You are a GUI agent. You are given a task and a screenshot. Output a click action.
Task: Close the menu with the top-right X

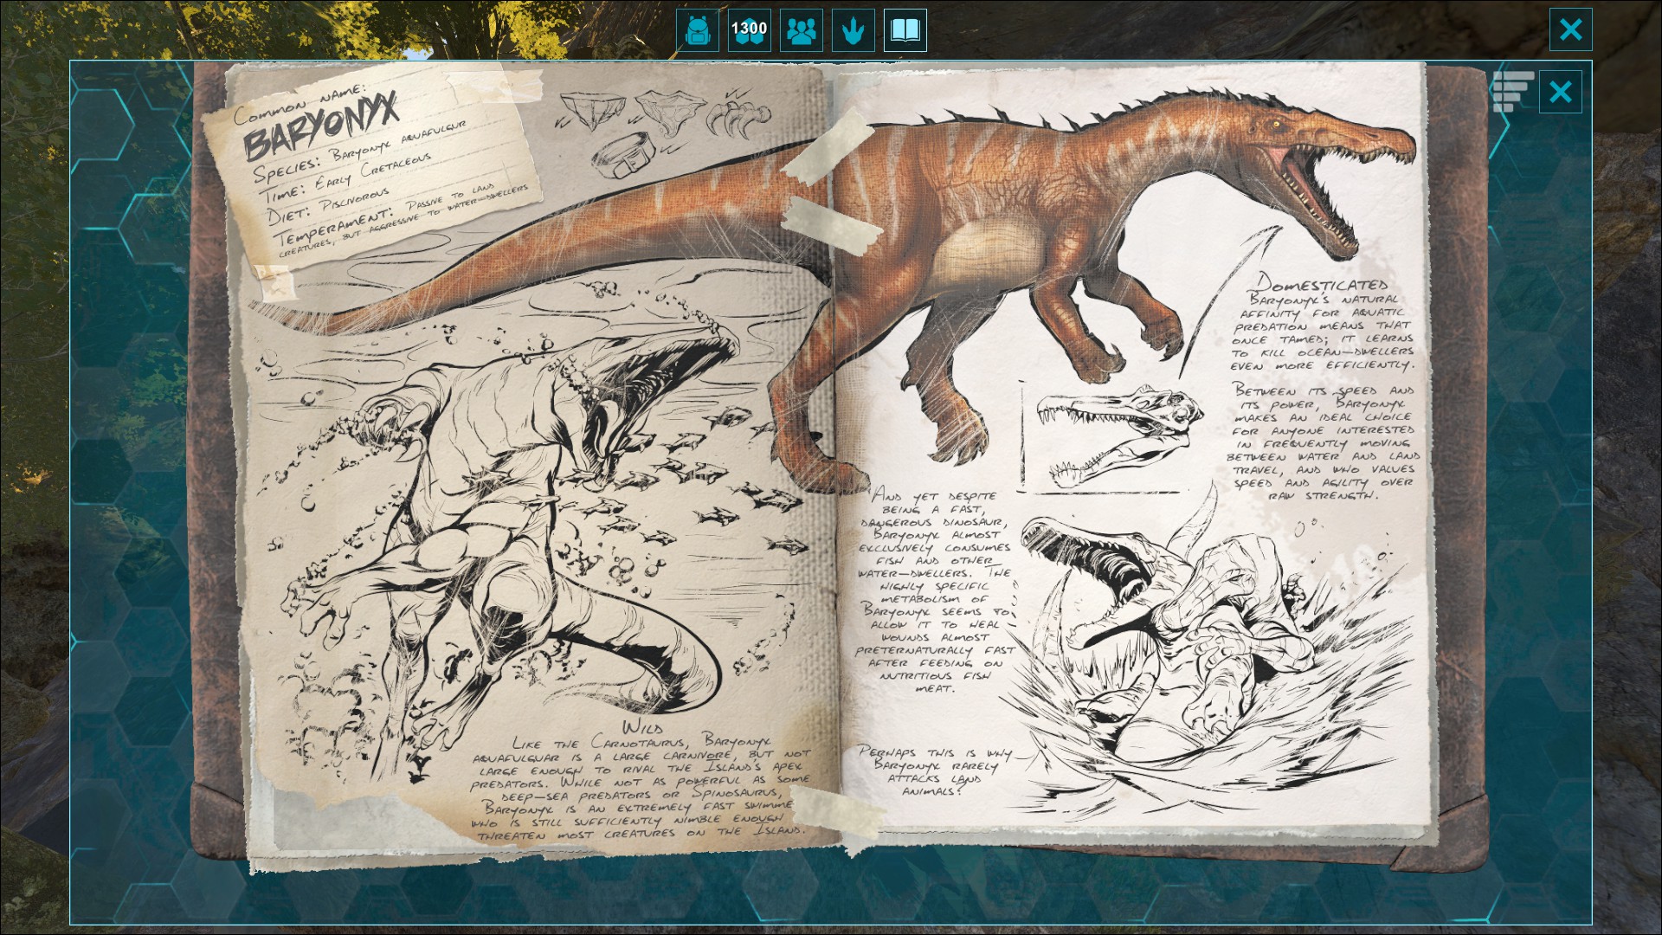coord(1570,30)
